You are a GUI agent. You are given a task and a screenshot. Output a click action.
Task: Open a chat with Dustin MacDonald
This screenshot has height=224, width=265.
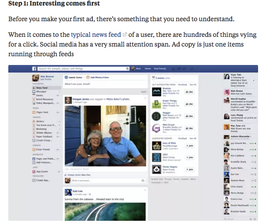point(240,206)
